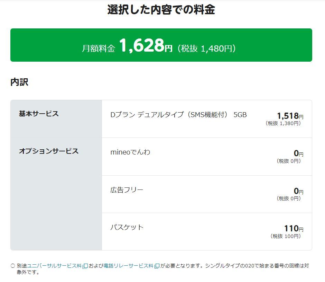
Task: Click the 110円 price for パスケット
Action: click(x=293, y=228)
